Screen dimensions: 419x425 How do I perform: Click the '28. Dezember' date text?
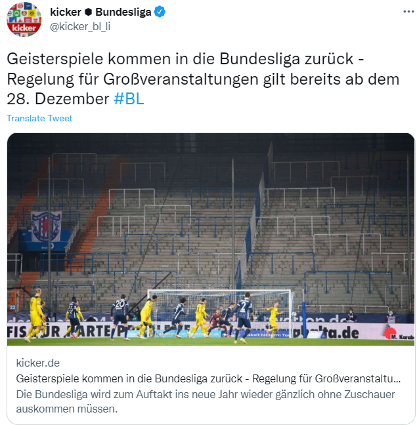(58, 98)
